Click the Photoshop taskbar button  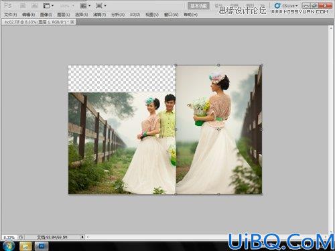tap(42, 246)
